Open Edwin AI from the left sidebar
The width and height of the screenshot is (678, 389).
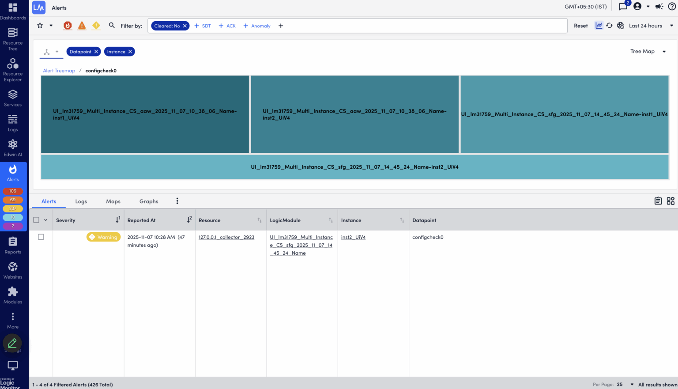pyautogui.click(x=13, y=147)
